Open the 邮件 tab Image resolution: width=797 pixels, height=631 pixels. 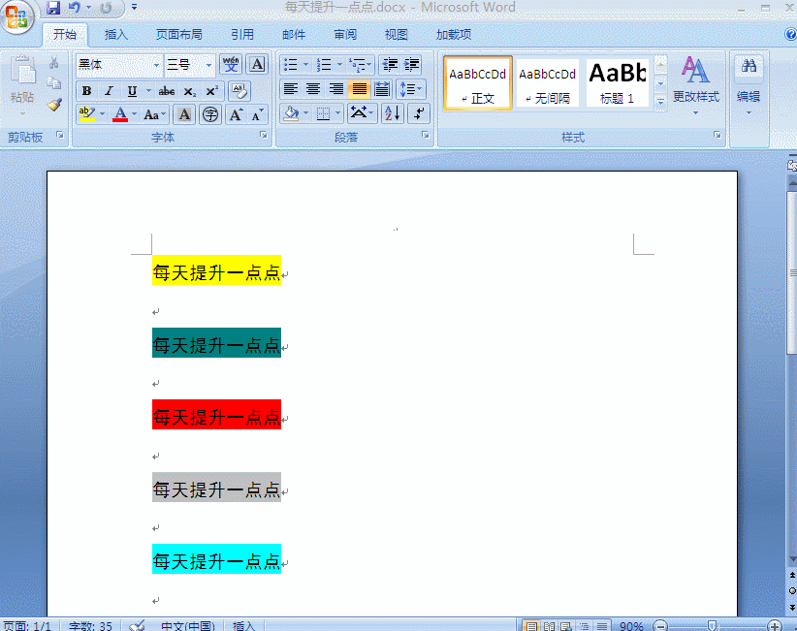pyautogui.click(x=294, y=35)
